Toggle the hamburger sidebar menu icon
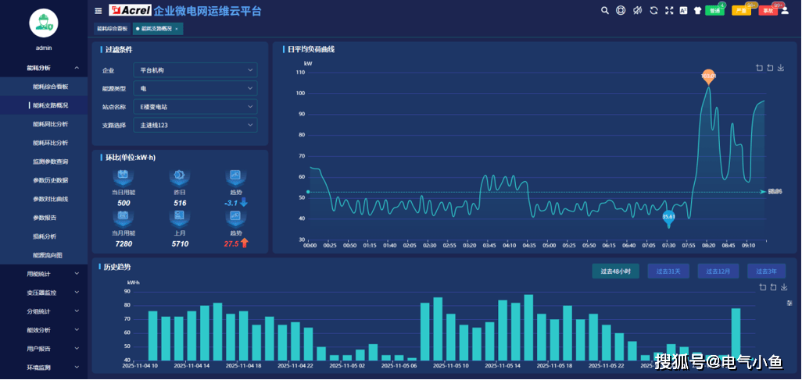 click(x=98, y=11)
